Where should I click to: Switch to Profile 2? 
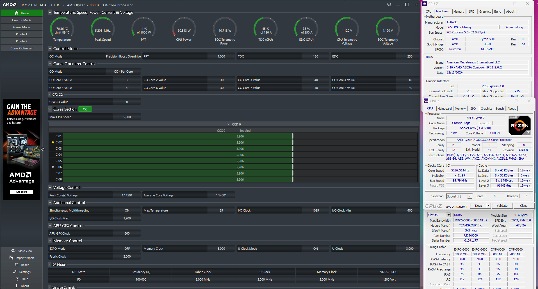(x=22, y=41)
